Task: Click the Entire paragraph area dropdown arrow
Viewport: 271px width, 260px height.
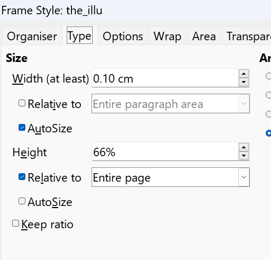Action: [243, 104]
